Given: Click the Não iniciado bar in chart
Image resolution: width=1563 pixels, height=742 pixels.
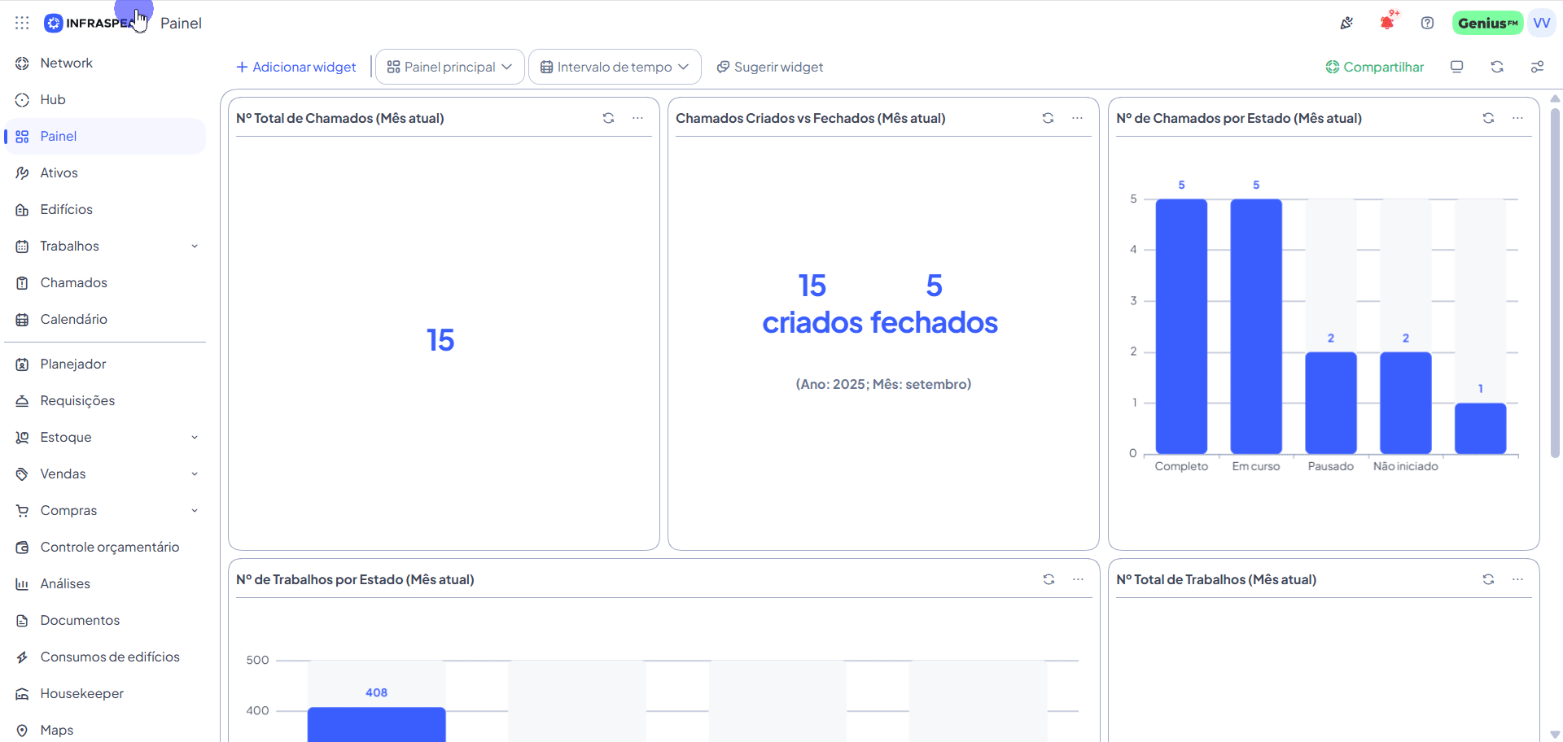Looking at the screenshot, I should (1406, 403).
